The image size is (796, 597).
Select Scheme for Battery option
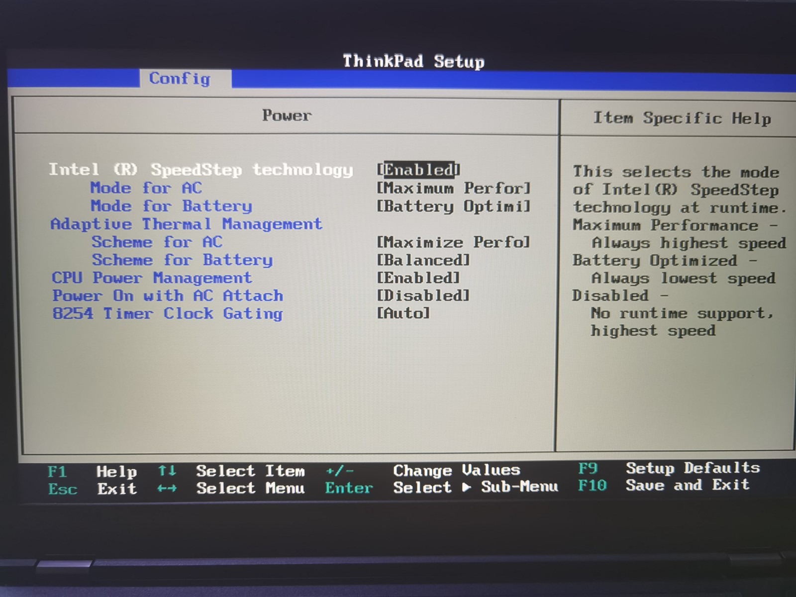[x=183, y=260]
